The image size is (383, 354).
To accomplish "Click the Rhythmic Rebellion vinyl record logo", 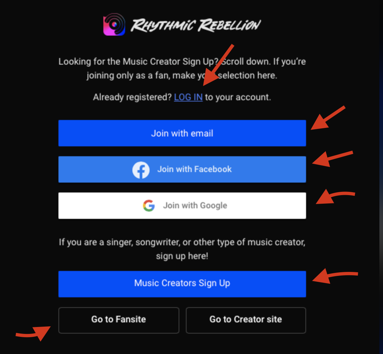I will [114, 24].
